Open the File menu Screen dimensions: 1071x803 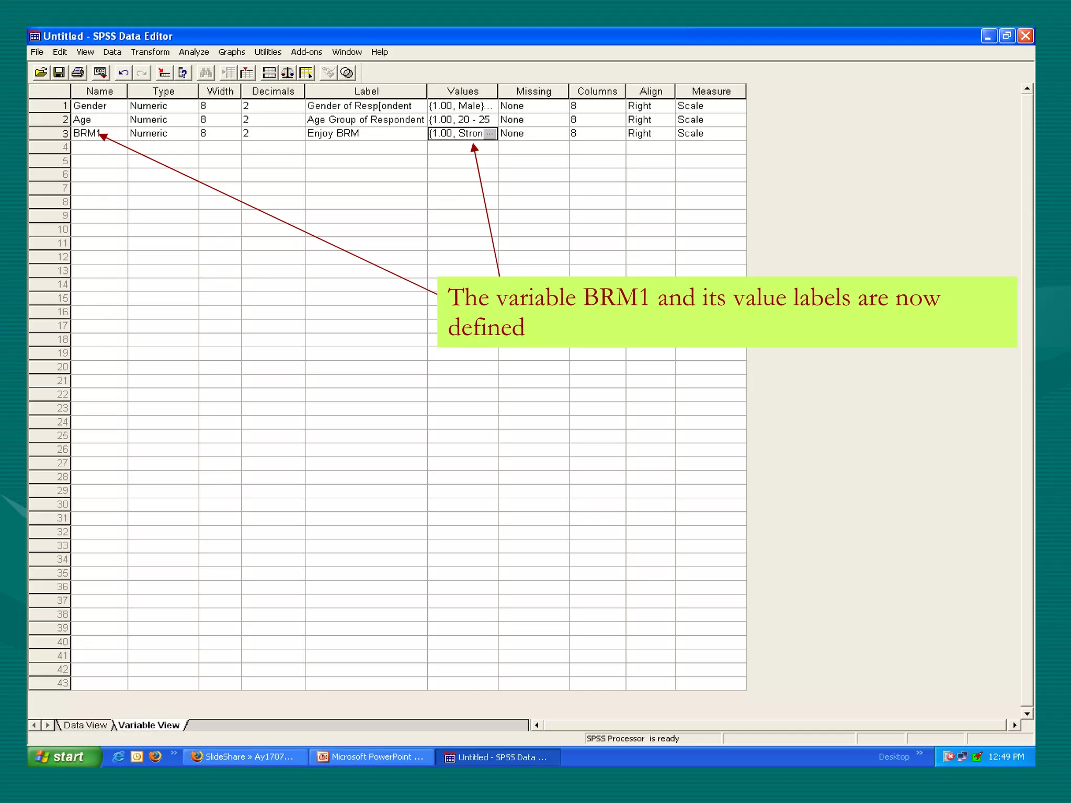37,52
